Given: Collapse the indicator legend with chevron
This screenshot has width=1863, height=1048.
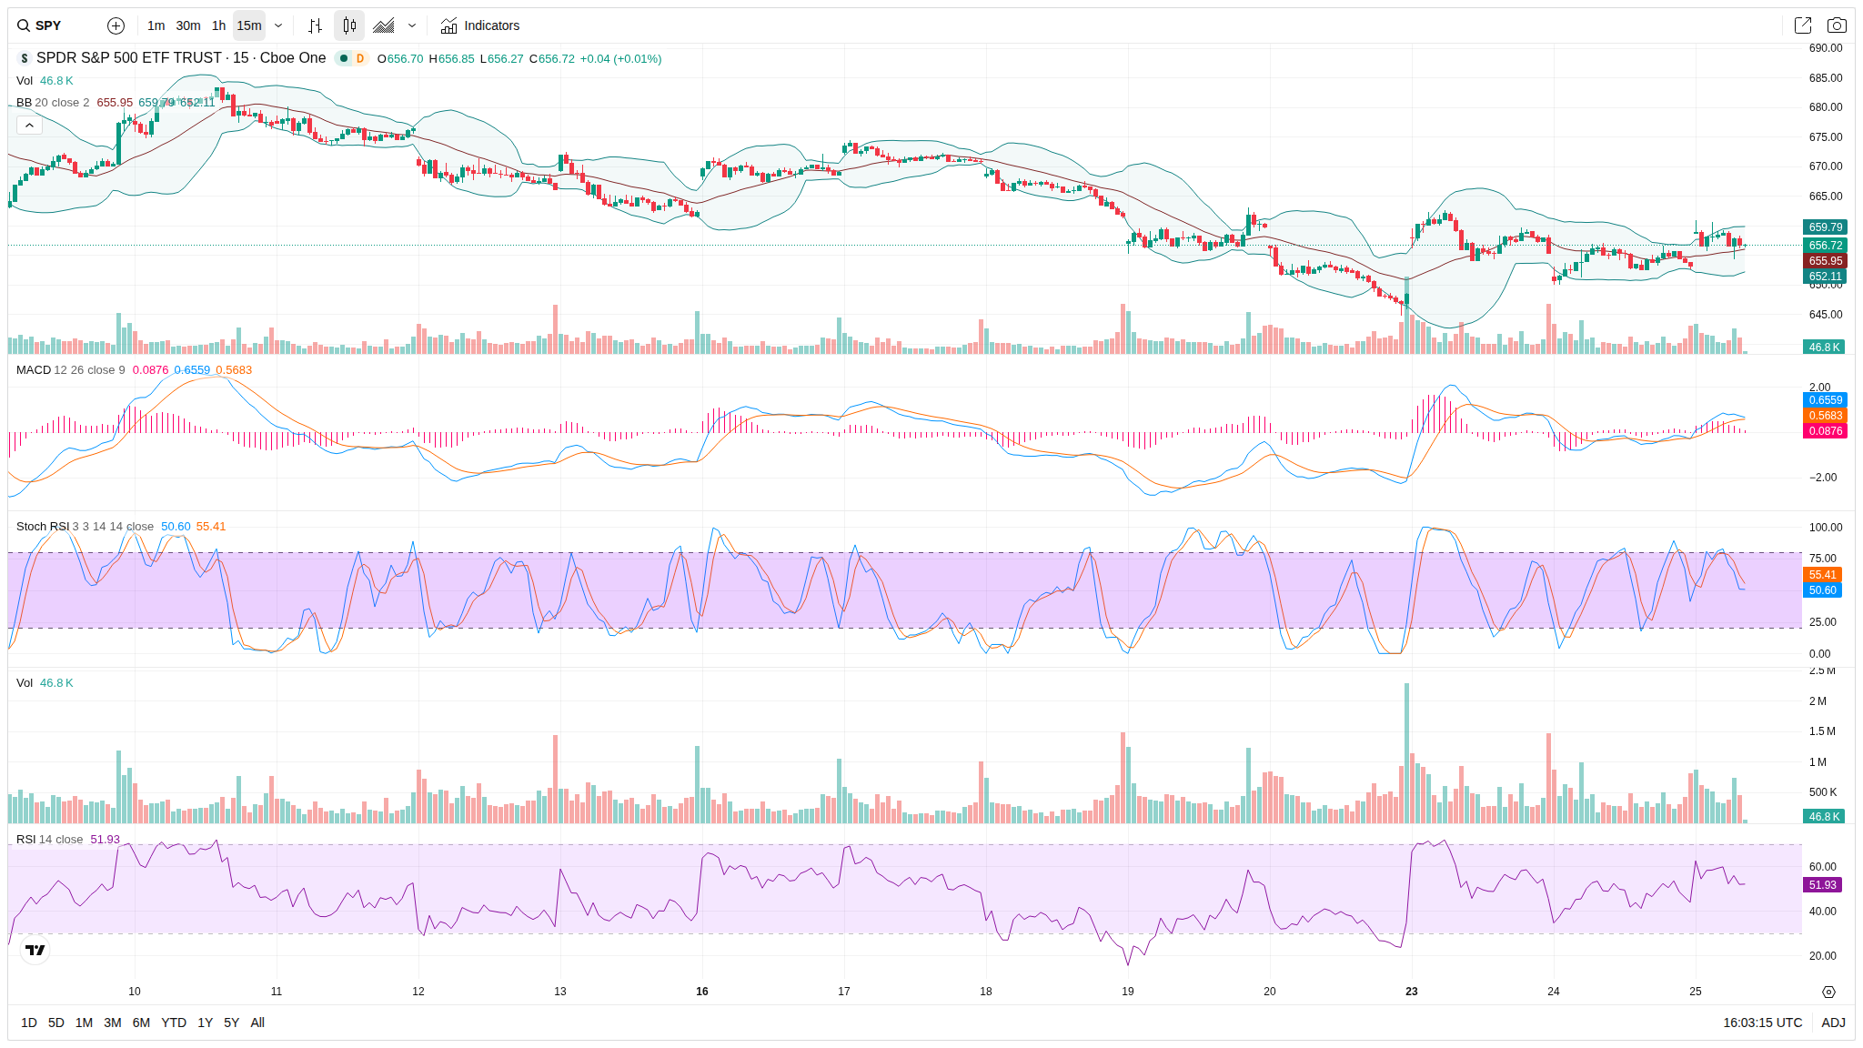Looking at the screenshot, I should (29, 126).
